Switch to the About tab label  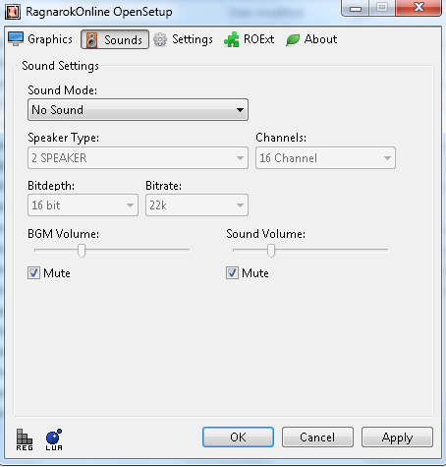click(320, 39)
